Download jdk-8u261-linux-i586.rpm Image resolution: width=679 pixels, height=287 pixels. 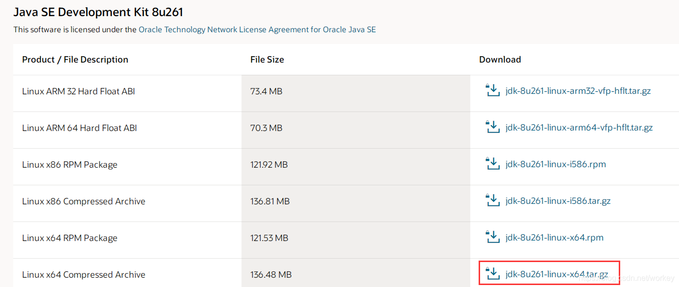tap(556, 164)
